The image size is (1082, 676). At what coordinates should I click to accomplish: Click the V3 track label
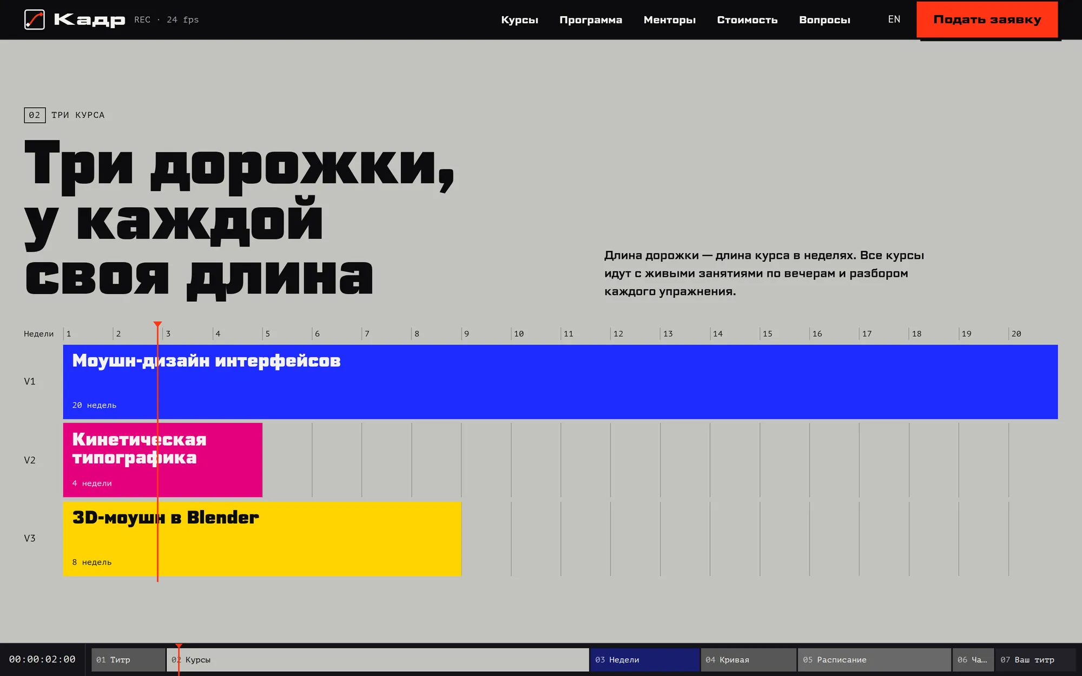[x=30, y=539]
